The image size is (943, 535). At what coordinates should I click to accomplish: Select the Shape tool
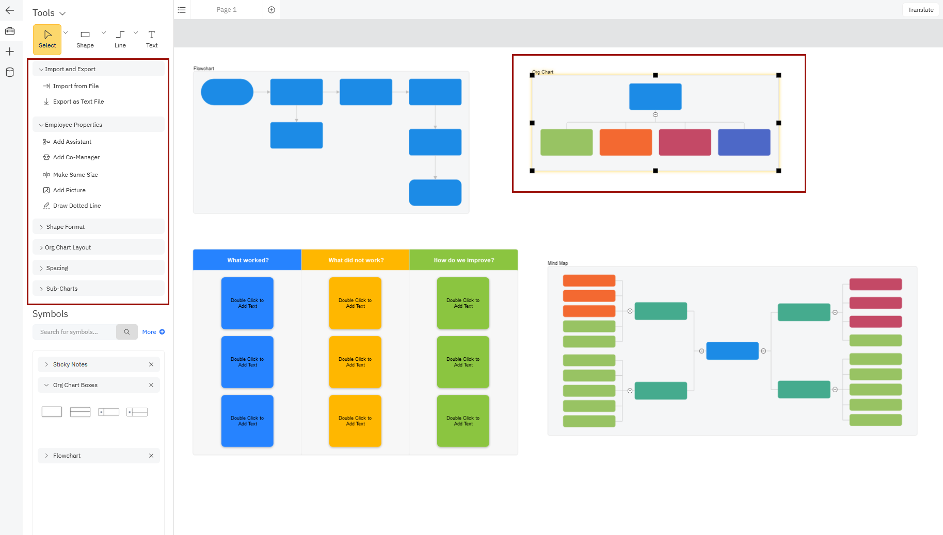tap(85, 39)
